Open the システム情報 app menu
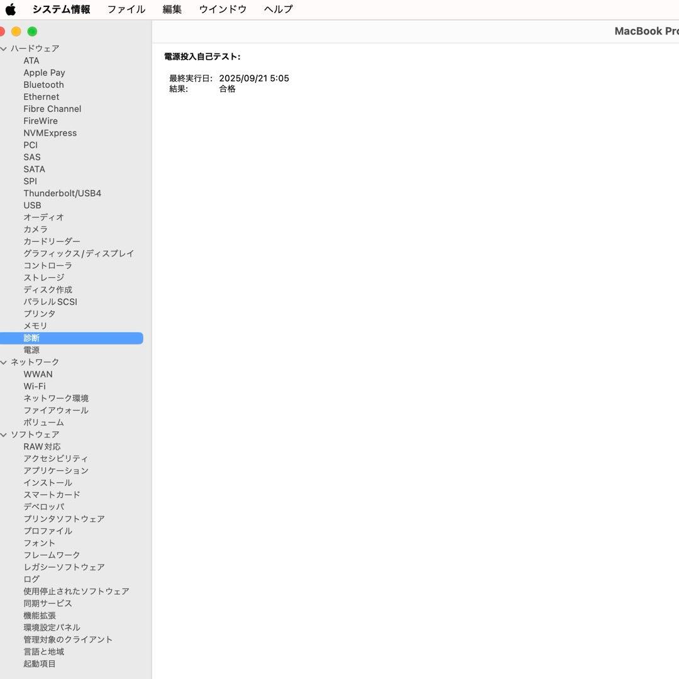This screenshot has height=679, width=679. coord(61,9)
